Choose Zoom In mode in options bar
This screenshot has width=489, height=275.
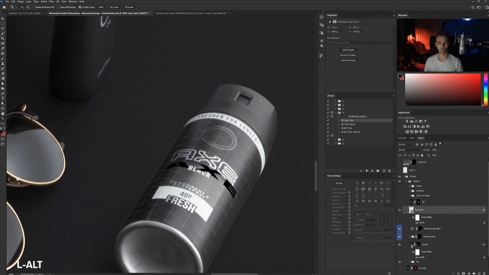(x=22, y=7)
